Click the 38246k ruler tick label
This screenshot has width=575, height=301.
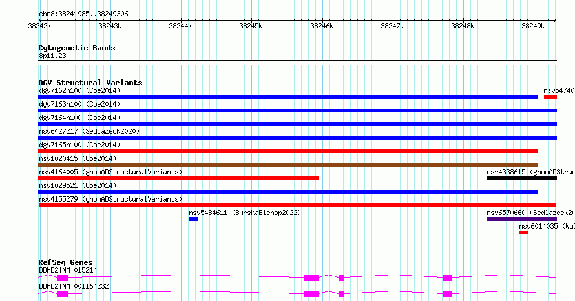pos(322,26)
